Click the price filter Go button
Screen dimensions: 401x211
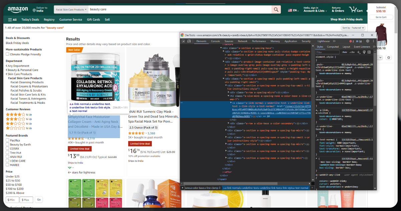(x=39, y=200)
